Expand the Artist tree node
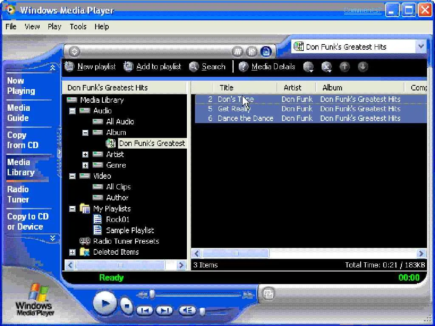This screenshot has height=326, width=435. point(85,155)
